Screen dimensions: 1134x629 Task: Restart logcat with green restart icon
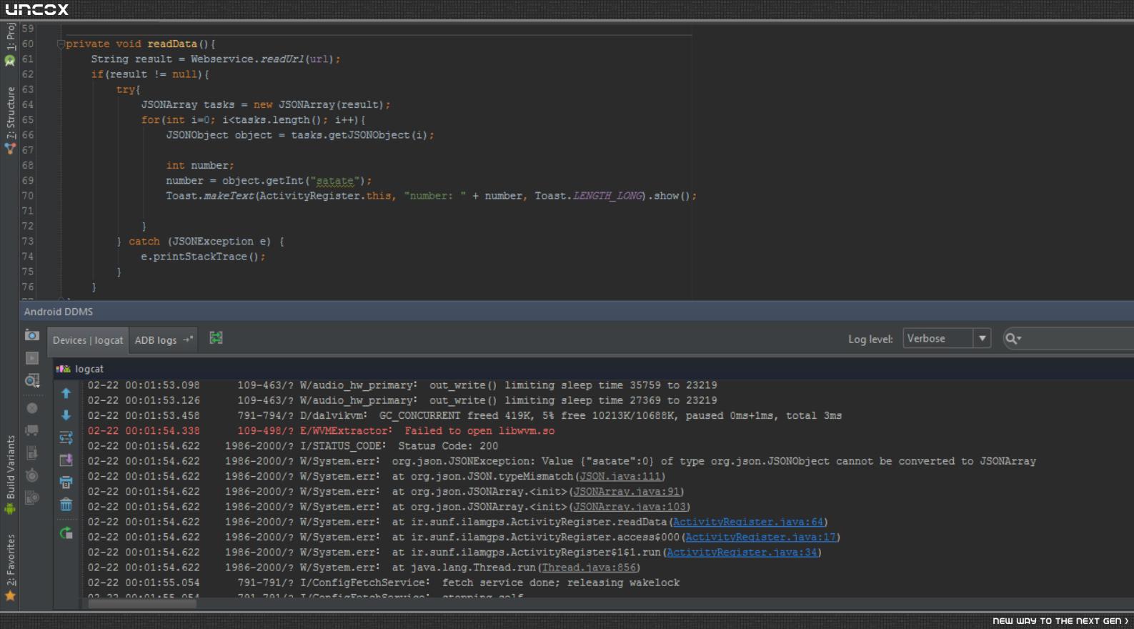(66, 533)
